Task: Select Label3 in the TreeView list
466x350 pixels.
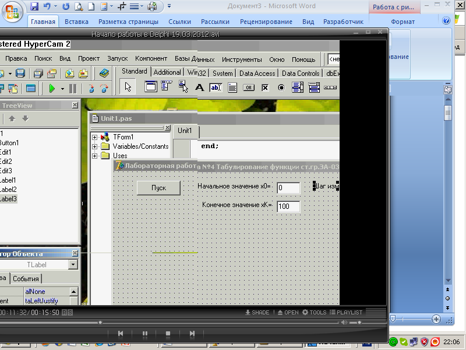Action: [8, 199]
